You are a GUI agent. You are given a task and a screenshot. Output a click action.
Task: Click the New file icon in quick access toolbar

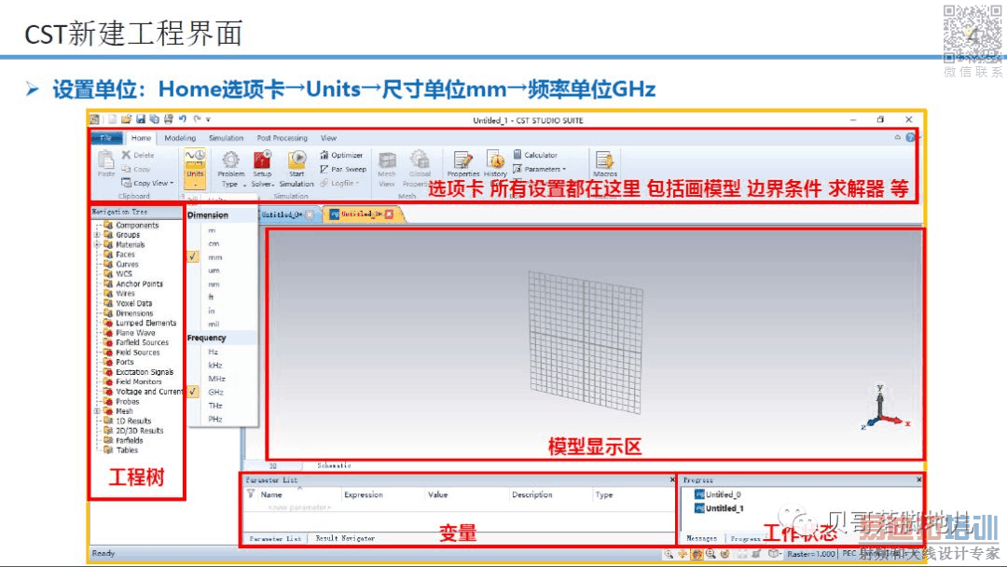pos(113,119)
